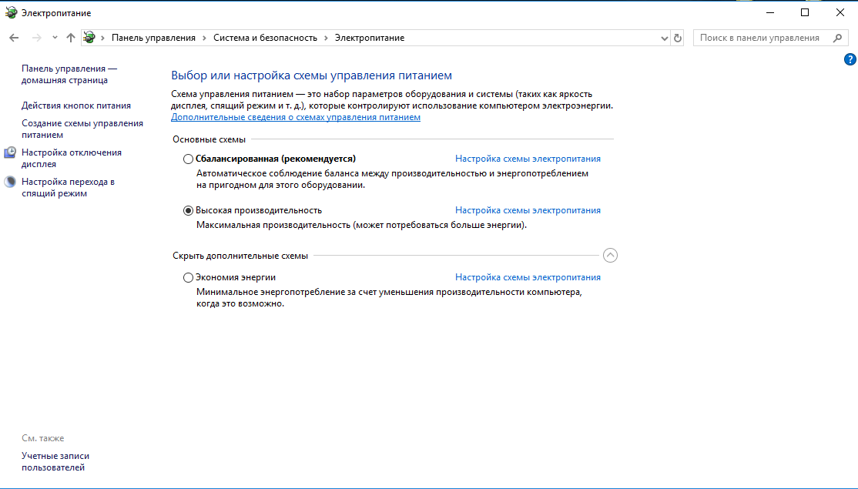
Task: Expand chevron after Система и безопасность breadcrumb
Action: pyautogui.click(x=326, y=38)
